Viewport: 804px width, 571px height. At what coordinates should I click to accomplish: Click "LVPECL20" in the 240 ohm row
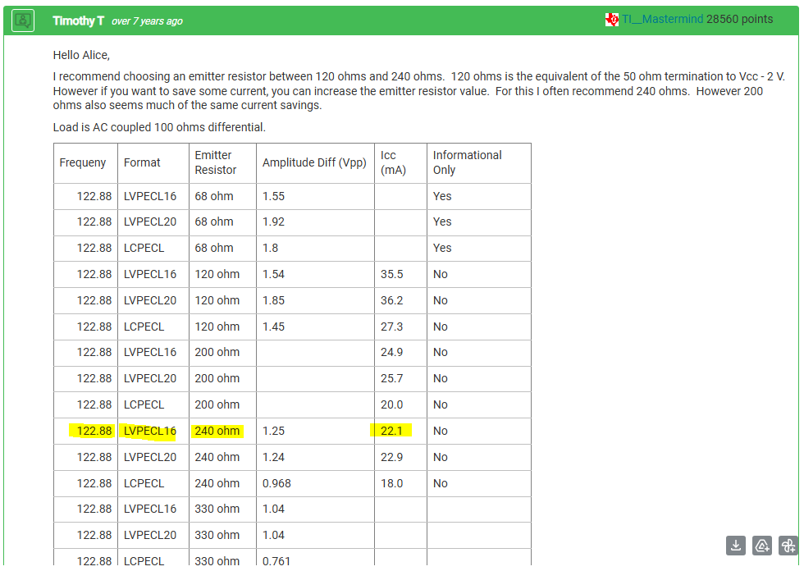click(149, 457)
